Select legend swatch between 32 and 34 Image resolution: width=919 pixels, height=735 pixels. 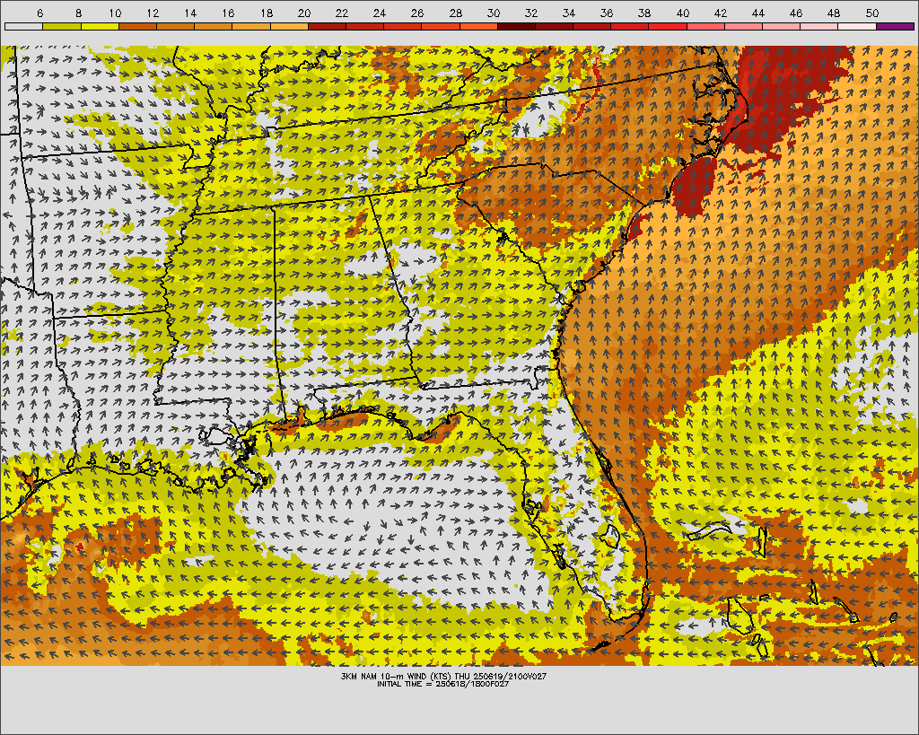tap(555, 26)
